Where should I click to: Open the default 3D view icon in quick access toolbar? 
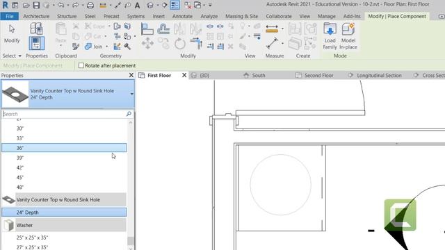point(150,5)
